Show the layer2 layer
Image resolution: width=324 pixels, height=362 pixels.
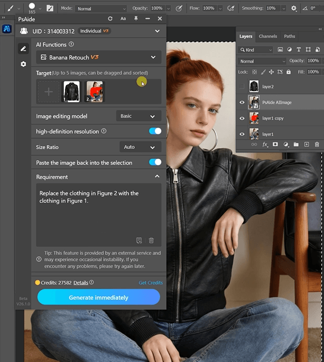coord(241,87)
